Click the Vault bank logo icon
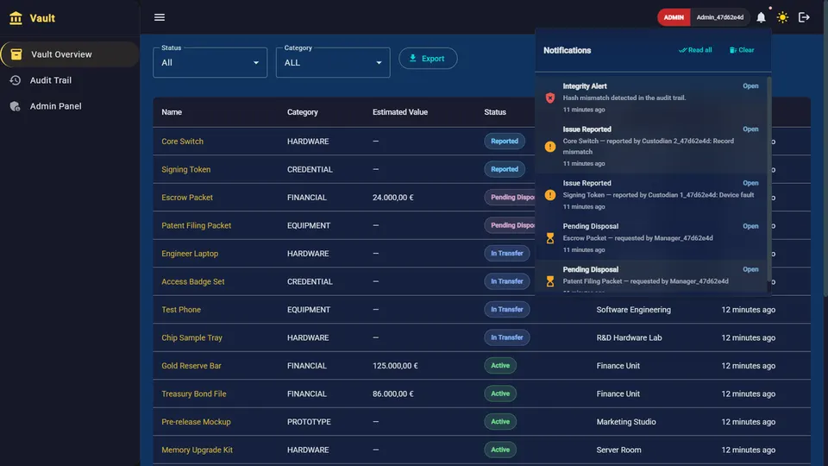 (x=16, y=18)
